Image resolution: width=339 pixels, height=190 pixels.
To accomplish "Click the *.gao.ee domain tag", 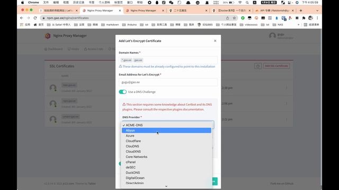I will tap(127, 60).
